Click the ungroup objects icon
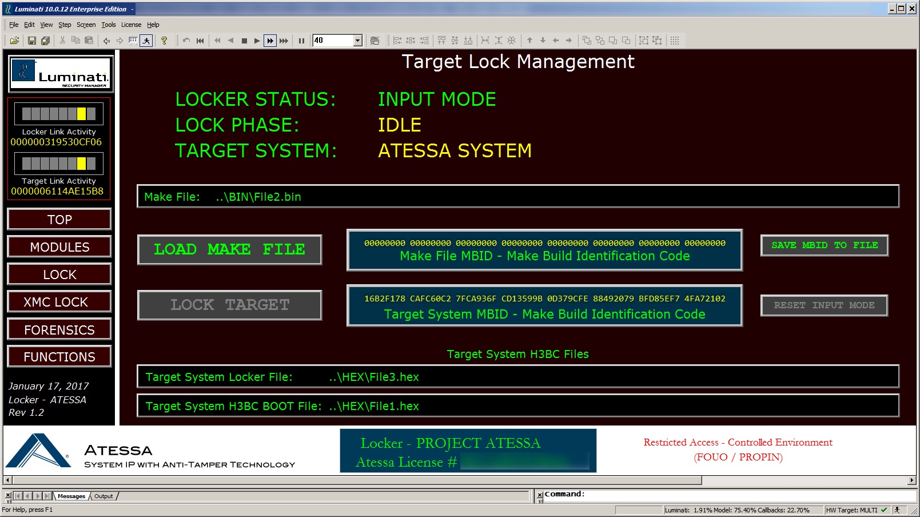The width and height of the screenshot is (920, 517). click(x=657, y=41)
